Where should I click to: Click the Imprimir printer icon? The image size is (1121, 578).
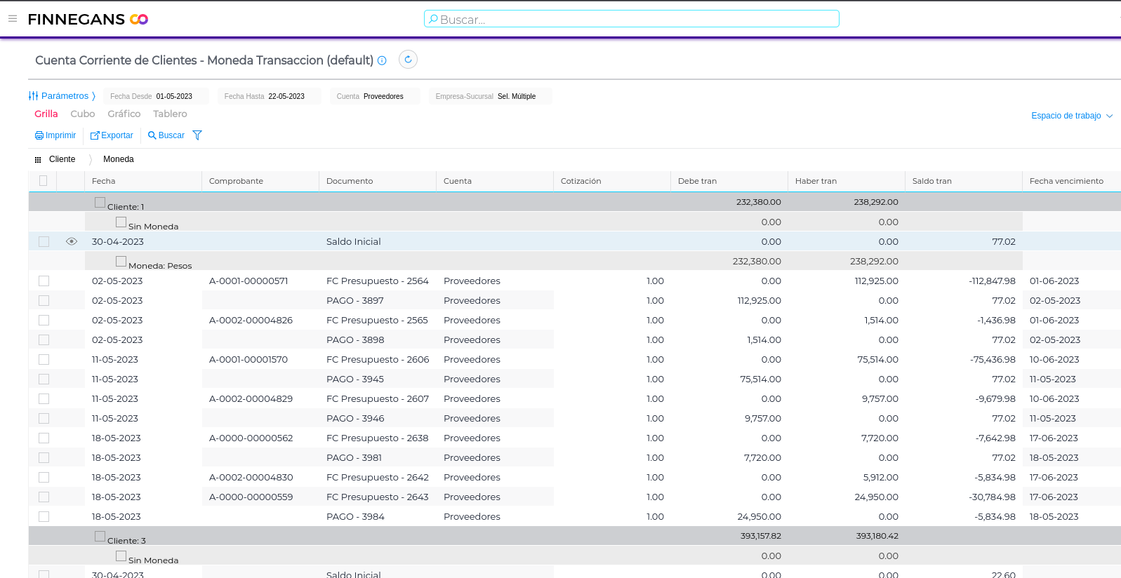click(39, 136)
